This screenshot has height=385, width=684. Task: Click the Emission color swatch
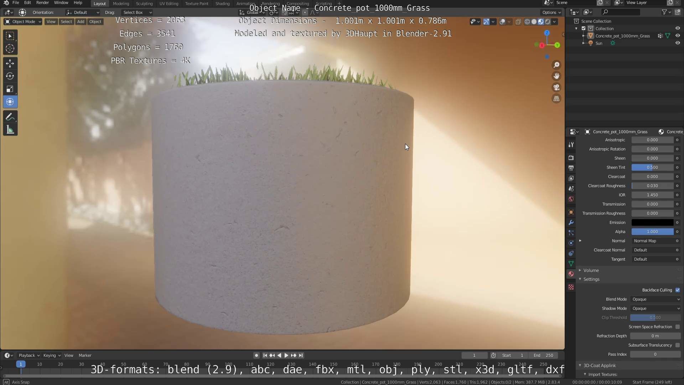pyautogui.click(x=652, y=222)
